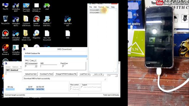The width and height of the screenshot is (189, 106).
Task: Launch InfinityBox AST shortcut
Action: tap(68, 21)
